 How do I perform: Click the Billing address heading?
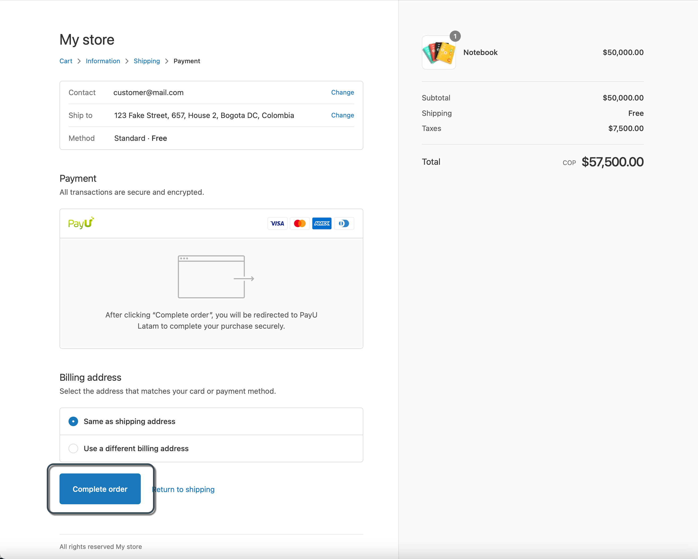[x=90, y=378]
